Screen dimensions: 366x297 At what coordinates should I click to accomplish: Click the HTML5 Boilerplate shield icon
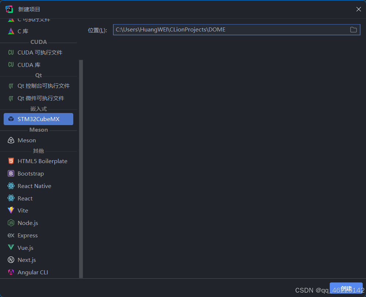coord(11,161)
